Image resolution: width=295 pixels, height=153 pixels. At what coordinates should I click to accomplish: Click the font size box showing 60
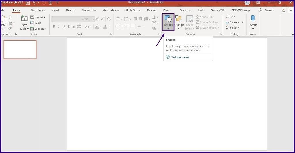(x=89, y=19)
